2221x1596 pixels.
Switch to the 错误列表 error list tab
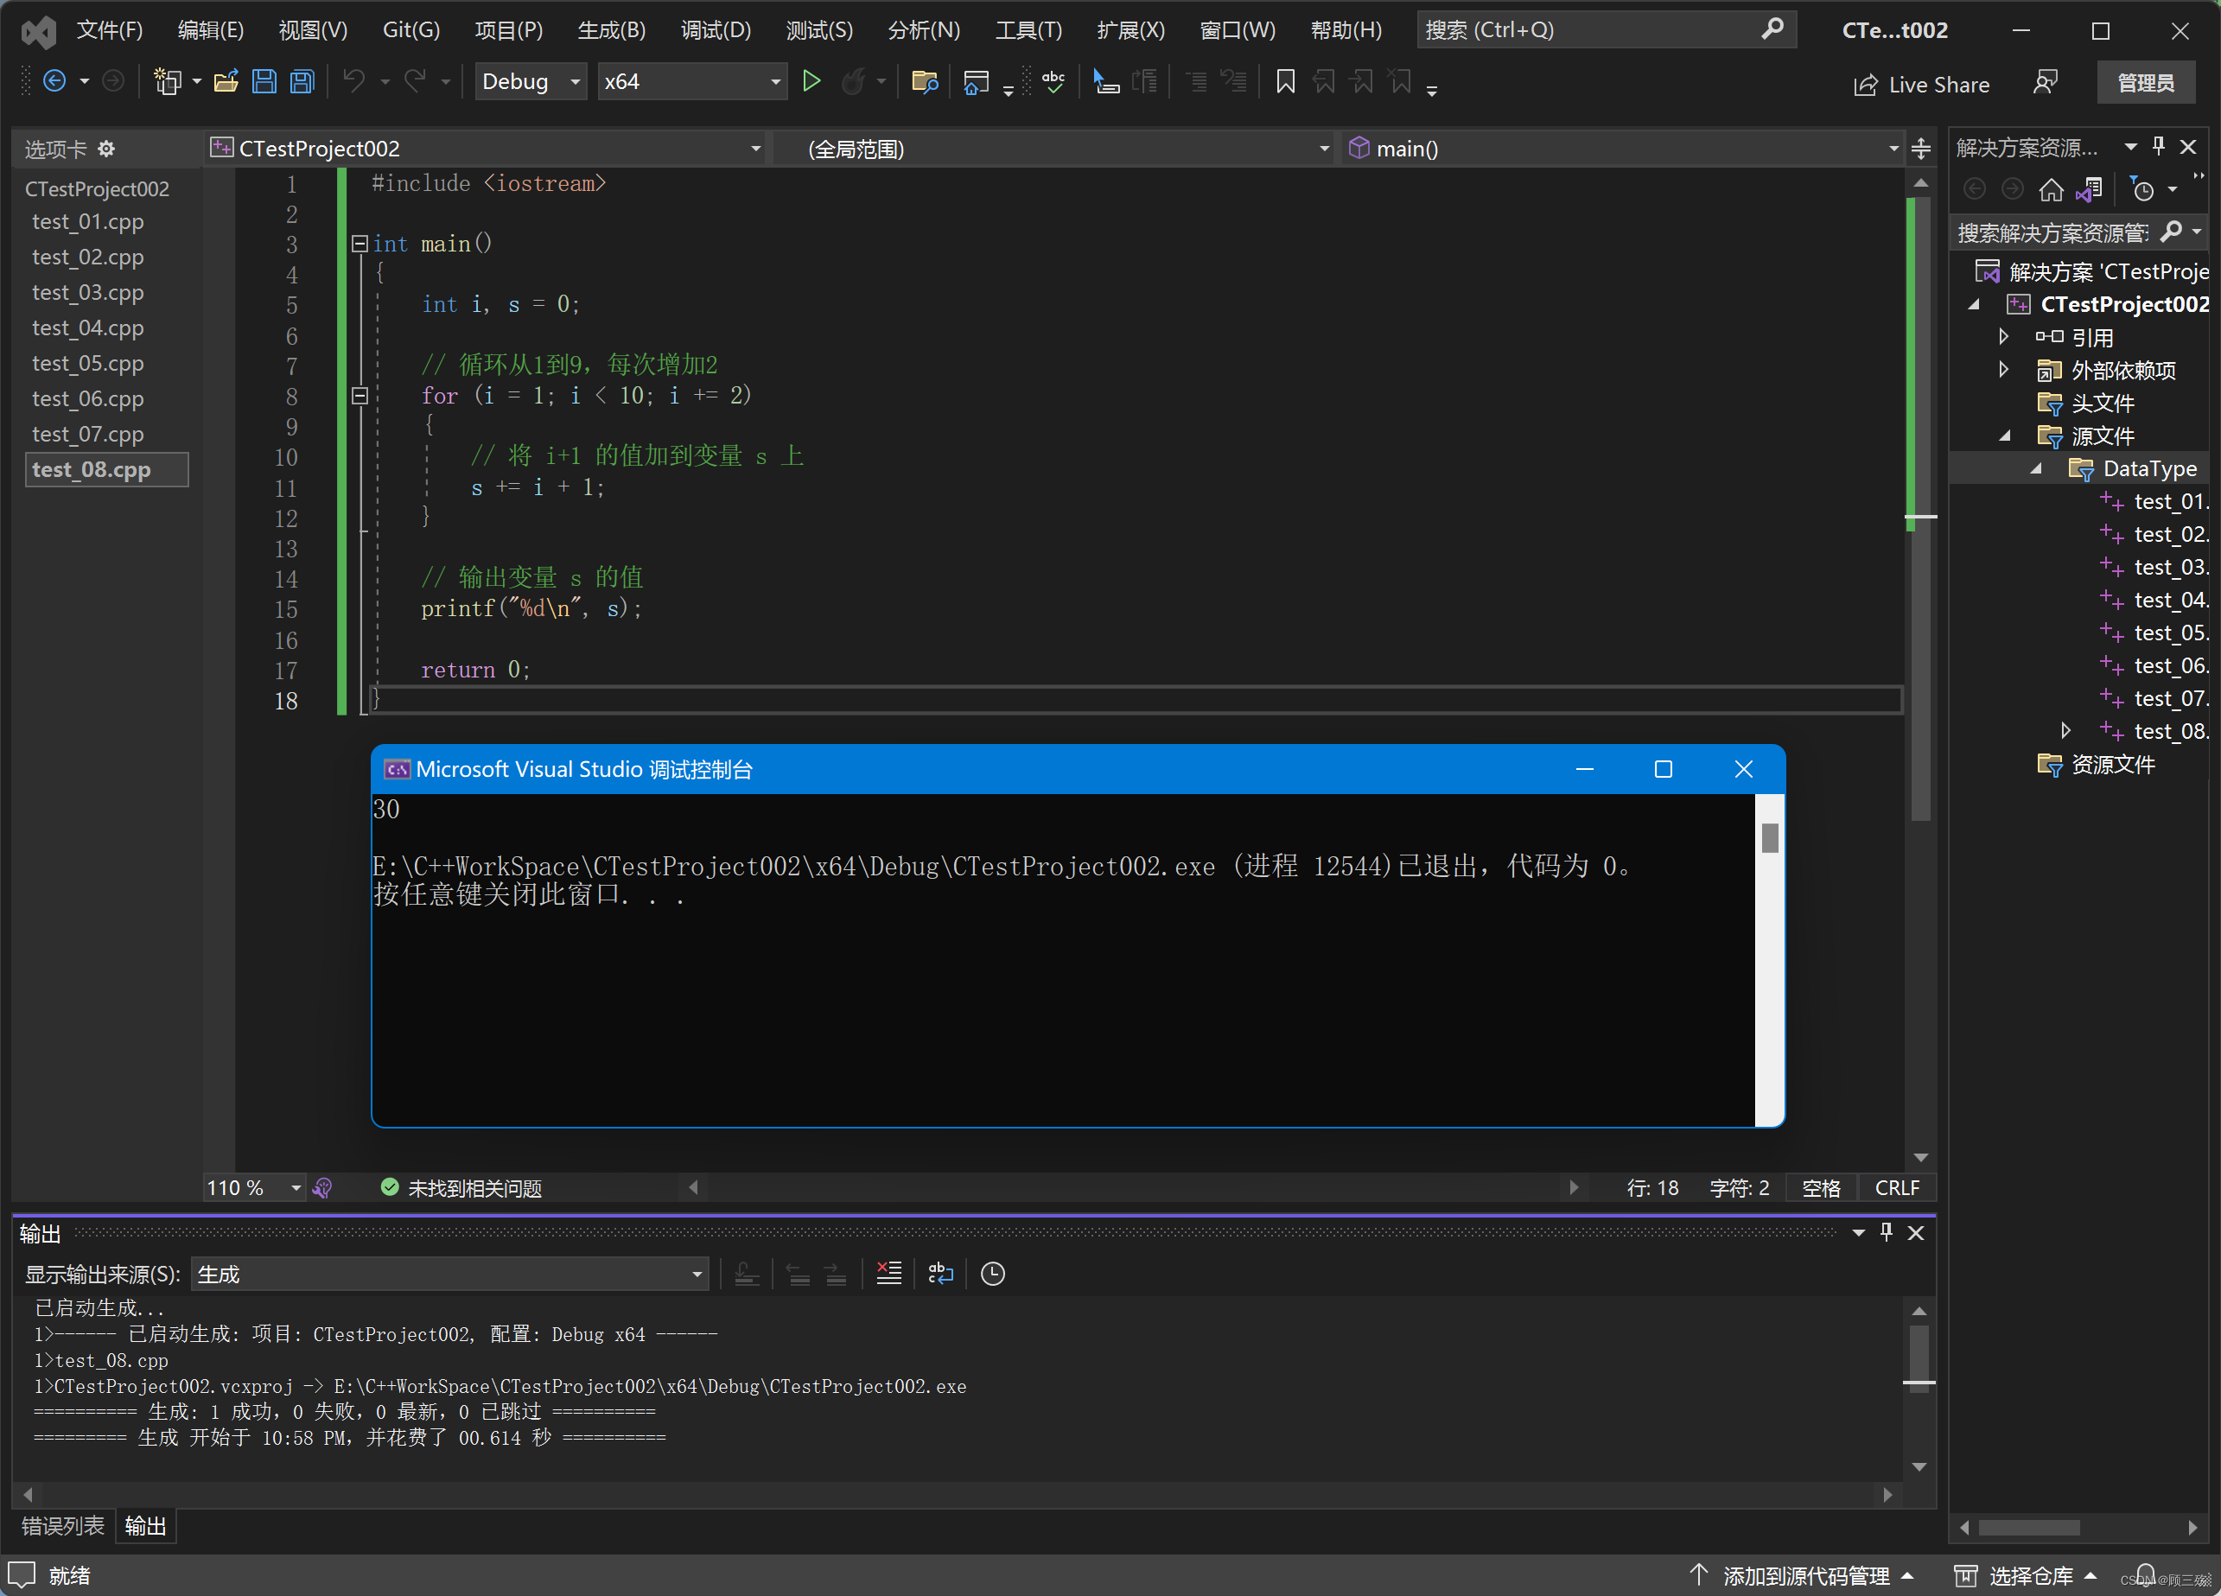pyautogui.click(x=63, y=1525)
